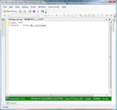
Task: Toggle Include Client Statistics icon
Action: 81,16
